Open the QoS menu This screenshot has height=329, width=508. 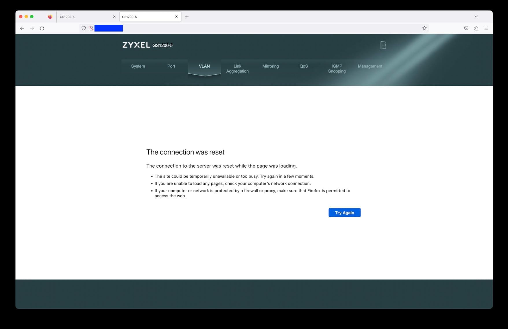click(304, 66)
